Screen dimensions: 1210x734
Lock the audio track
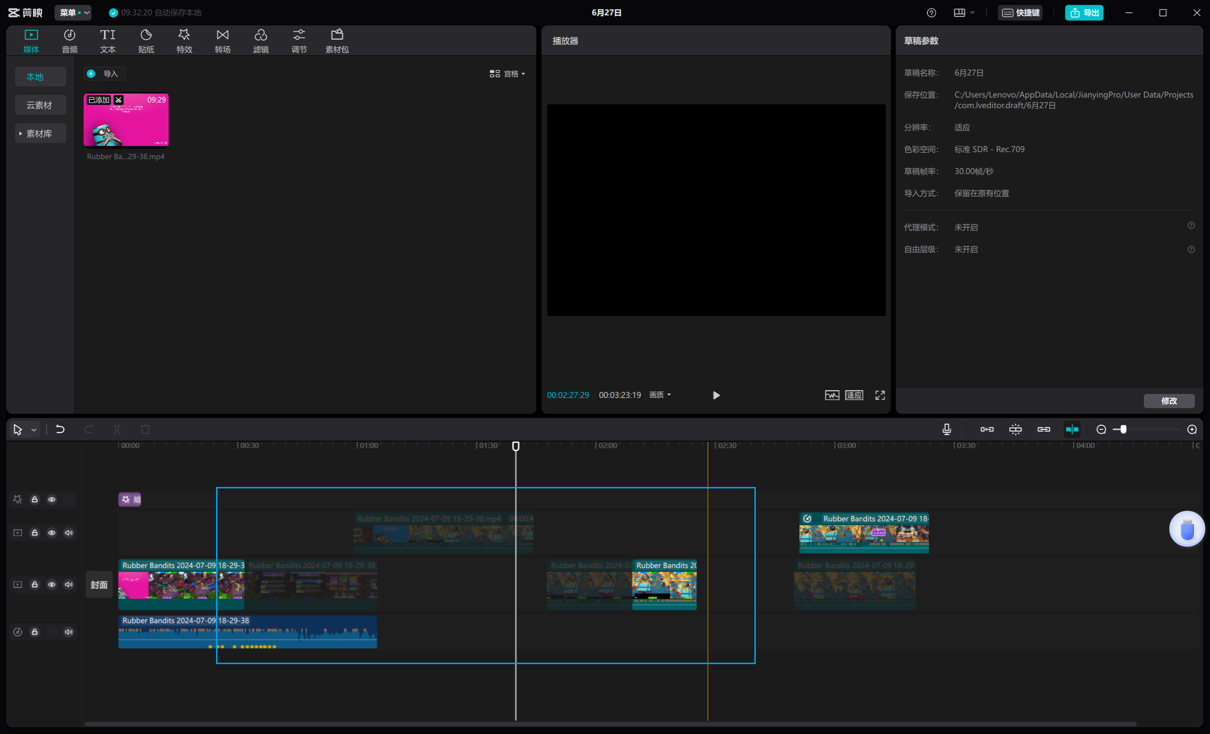coord(35,632)
